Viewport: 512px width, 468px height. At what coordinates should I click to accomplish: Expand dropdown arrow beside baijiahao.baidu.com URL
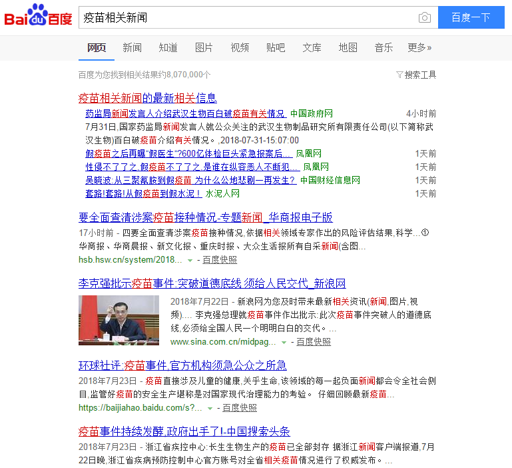pos(210,409)
